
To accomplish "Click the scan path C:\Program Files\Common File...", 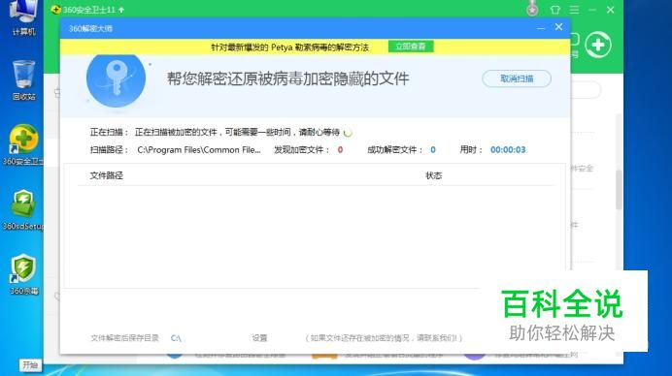I will (199, 149).
